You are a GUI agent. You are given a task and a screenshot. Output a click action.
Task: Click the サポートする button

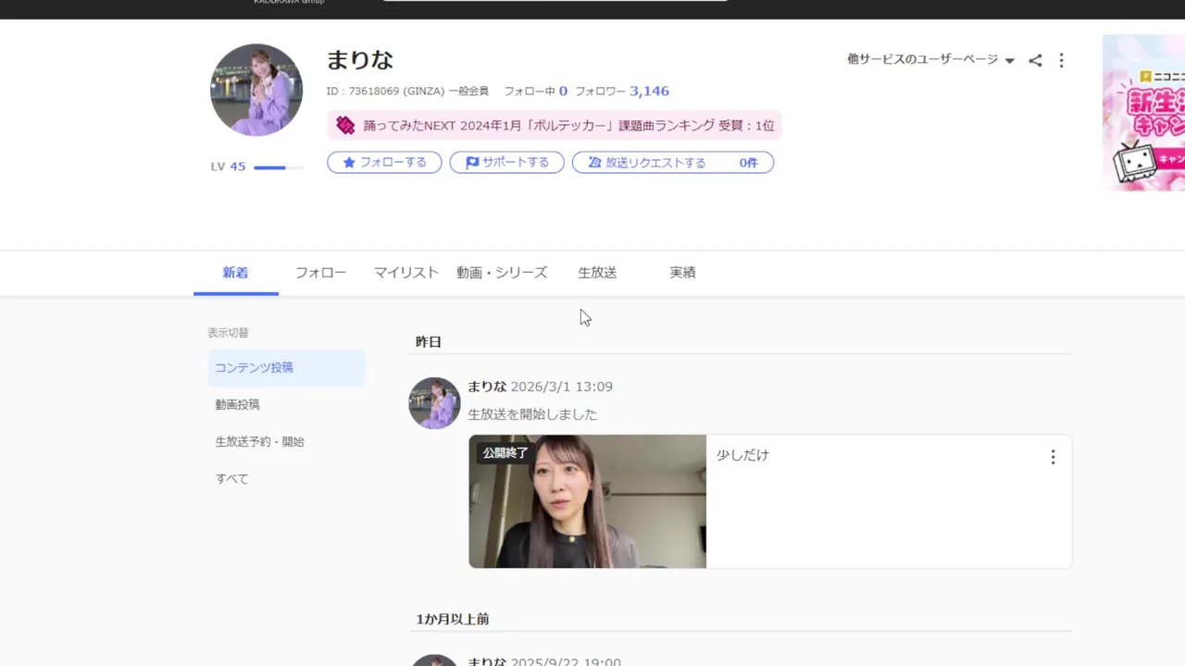point(506,162)
